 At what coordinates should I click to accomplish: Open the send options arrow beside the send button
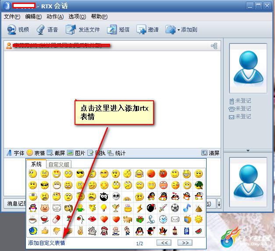pyautogui.click(x=219, y=204)
